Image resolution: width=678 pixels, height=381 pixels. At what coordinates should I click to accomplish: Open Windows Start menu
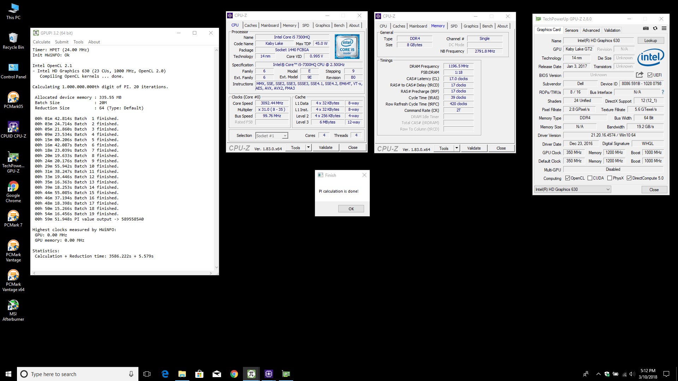[x=8, y=374]
